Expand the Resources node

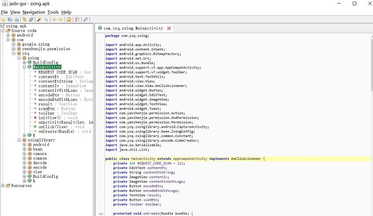click(3, 186)
